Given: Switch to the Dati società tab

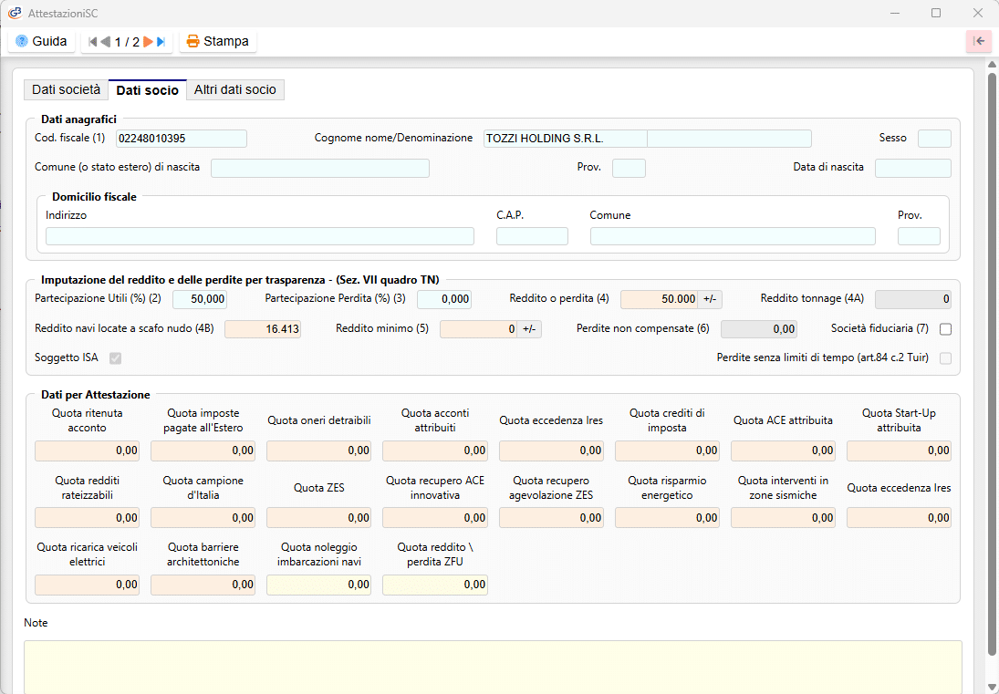Looking at the screenshot, I should [x=66, y=89].
